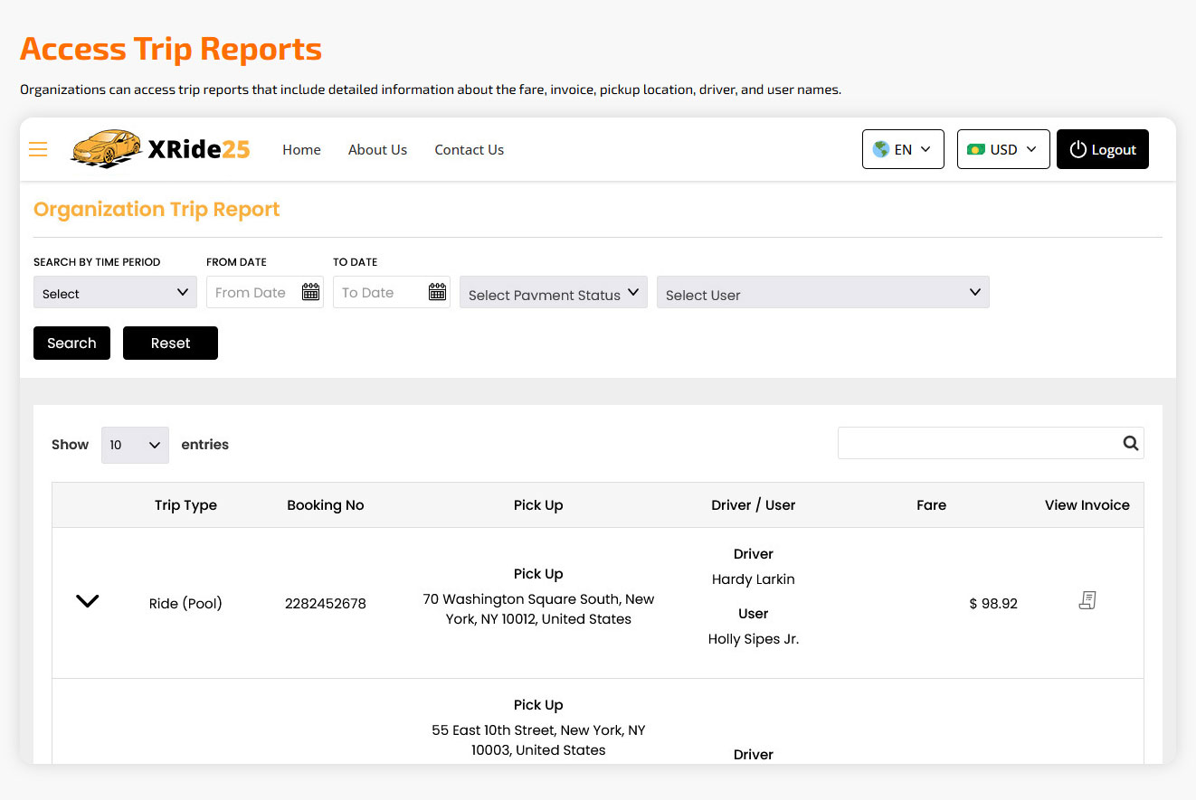View invoice for booking 2282452678

1087,600
